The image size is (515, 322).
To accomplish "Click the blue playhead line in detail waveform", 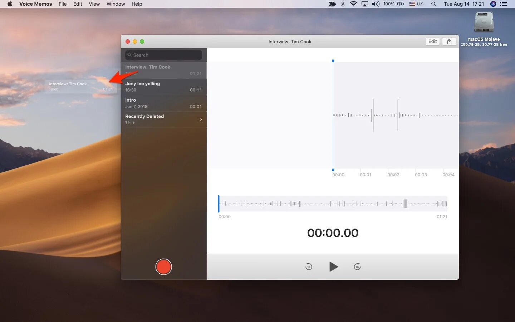I will coord(333,115).
